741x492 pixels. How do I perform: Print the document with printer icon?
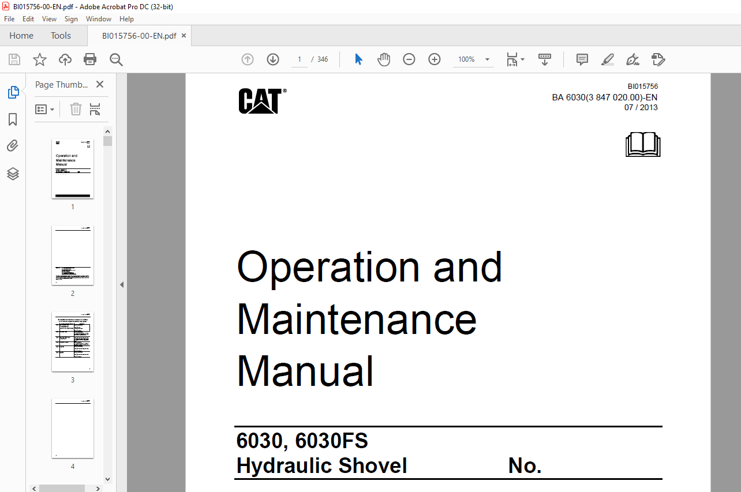(90, 59)
